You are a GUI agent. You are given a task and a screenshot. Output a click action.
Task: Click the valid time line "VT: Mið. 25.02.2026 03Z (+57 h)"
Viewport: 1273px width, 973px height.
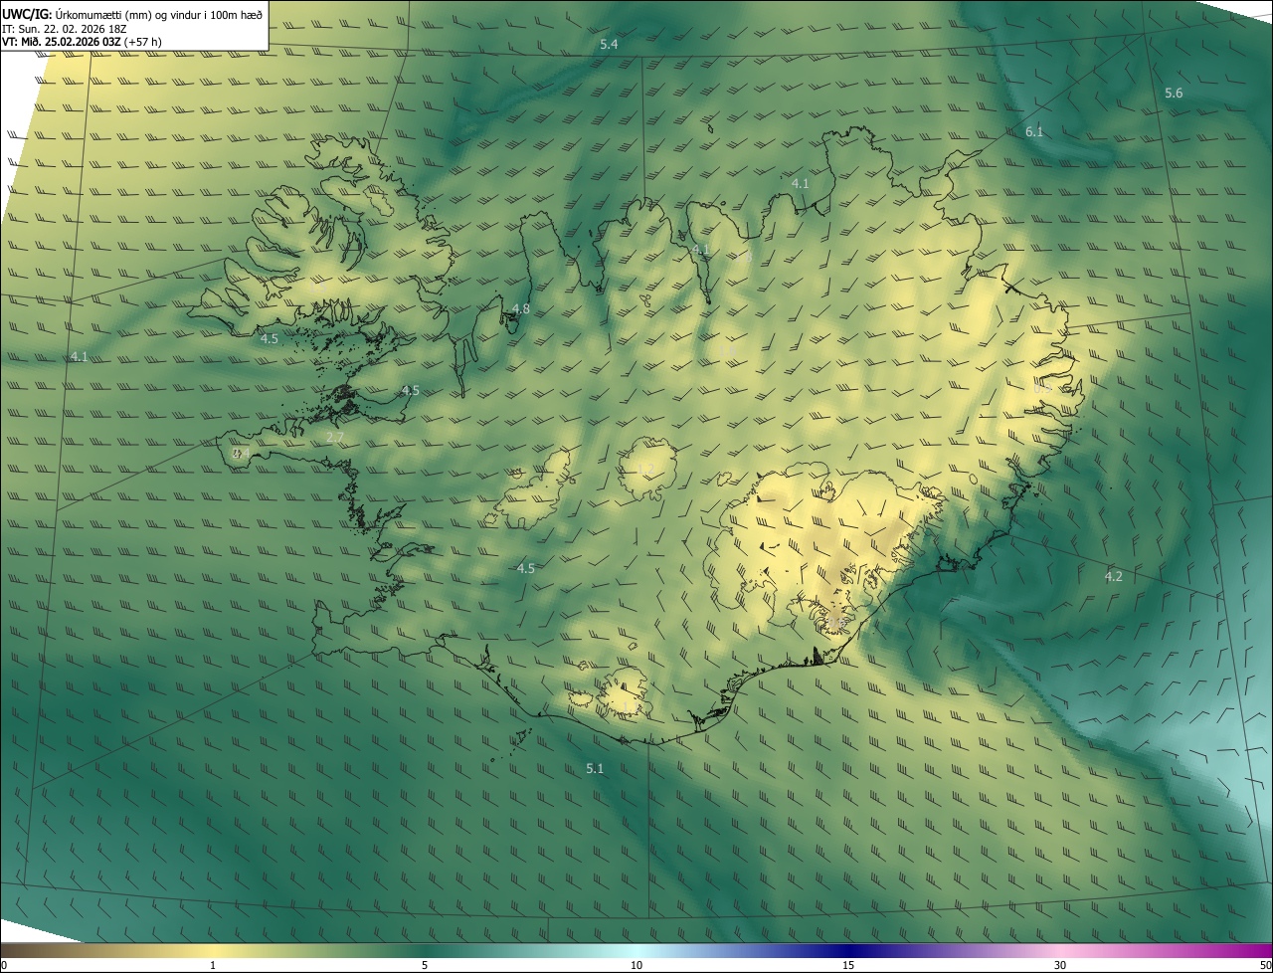coord(83,42)
